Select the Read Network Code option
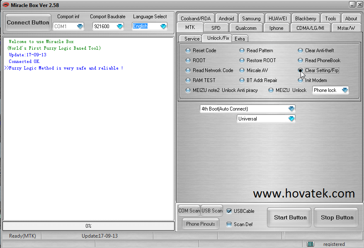The height and width of the screenshot is (248, 364). 209,70
